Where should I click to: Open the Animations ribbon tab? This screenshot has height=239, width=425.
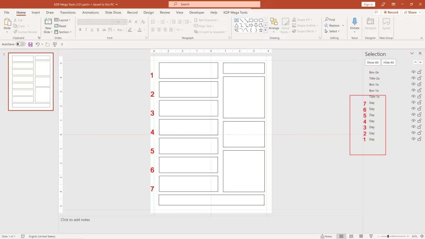pyautogui.click(x=91, y=12)
